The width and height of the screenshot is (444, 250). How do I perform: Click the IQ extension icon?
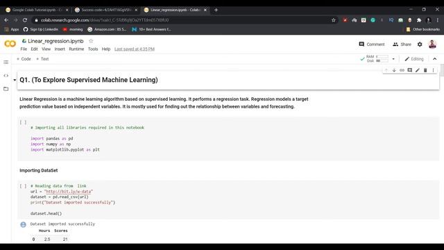tap(391, 20)
